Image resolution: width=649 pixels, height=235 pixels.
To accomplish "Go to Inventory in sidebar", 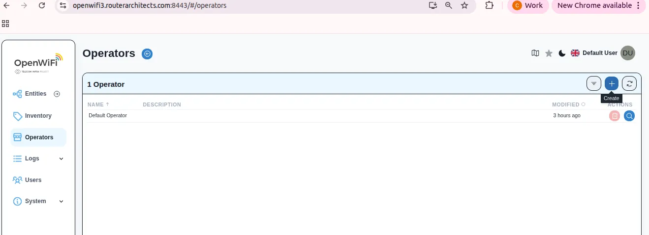I will coord(38,116).
